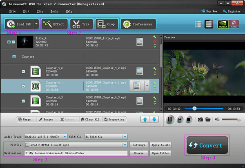Open the Clip menu

tap(40, 11)
